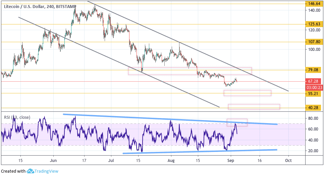The width and height of the screenshot is (324, 177).
Task: Select the 107.80 price level tag
Action: click(x=313, y=42)
